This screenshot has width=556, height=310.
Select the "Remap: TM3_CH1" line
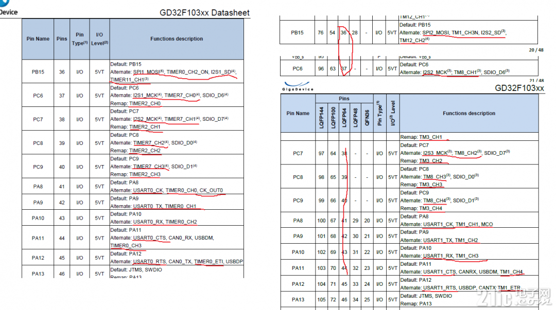point(421,137)
